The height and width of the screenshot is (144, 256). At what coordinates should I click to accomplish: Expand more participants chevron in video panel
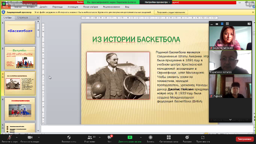[x=230, y=120]
